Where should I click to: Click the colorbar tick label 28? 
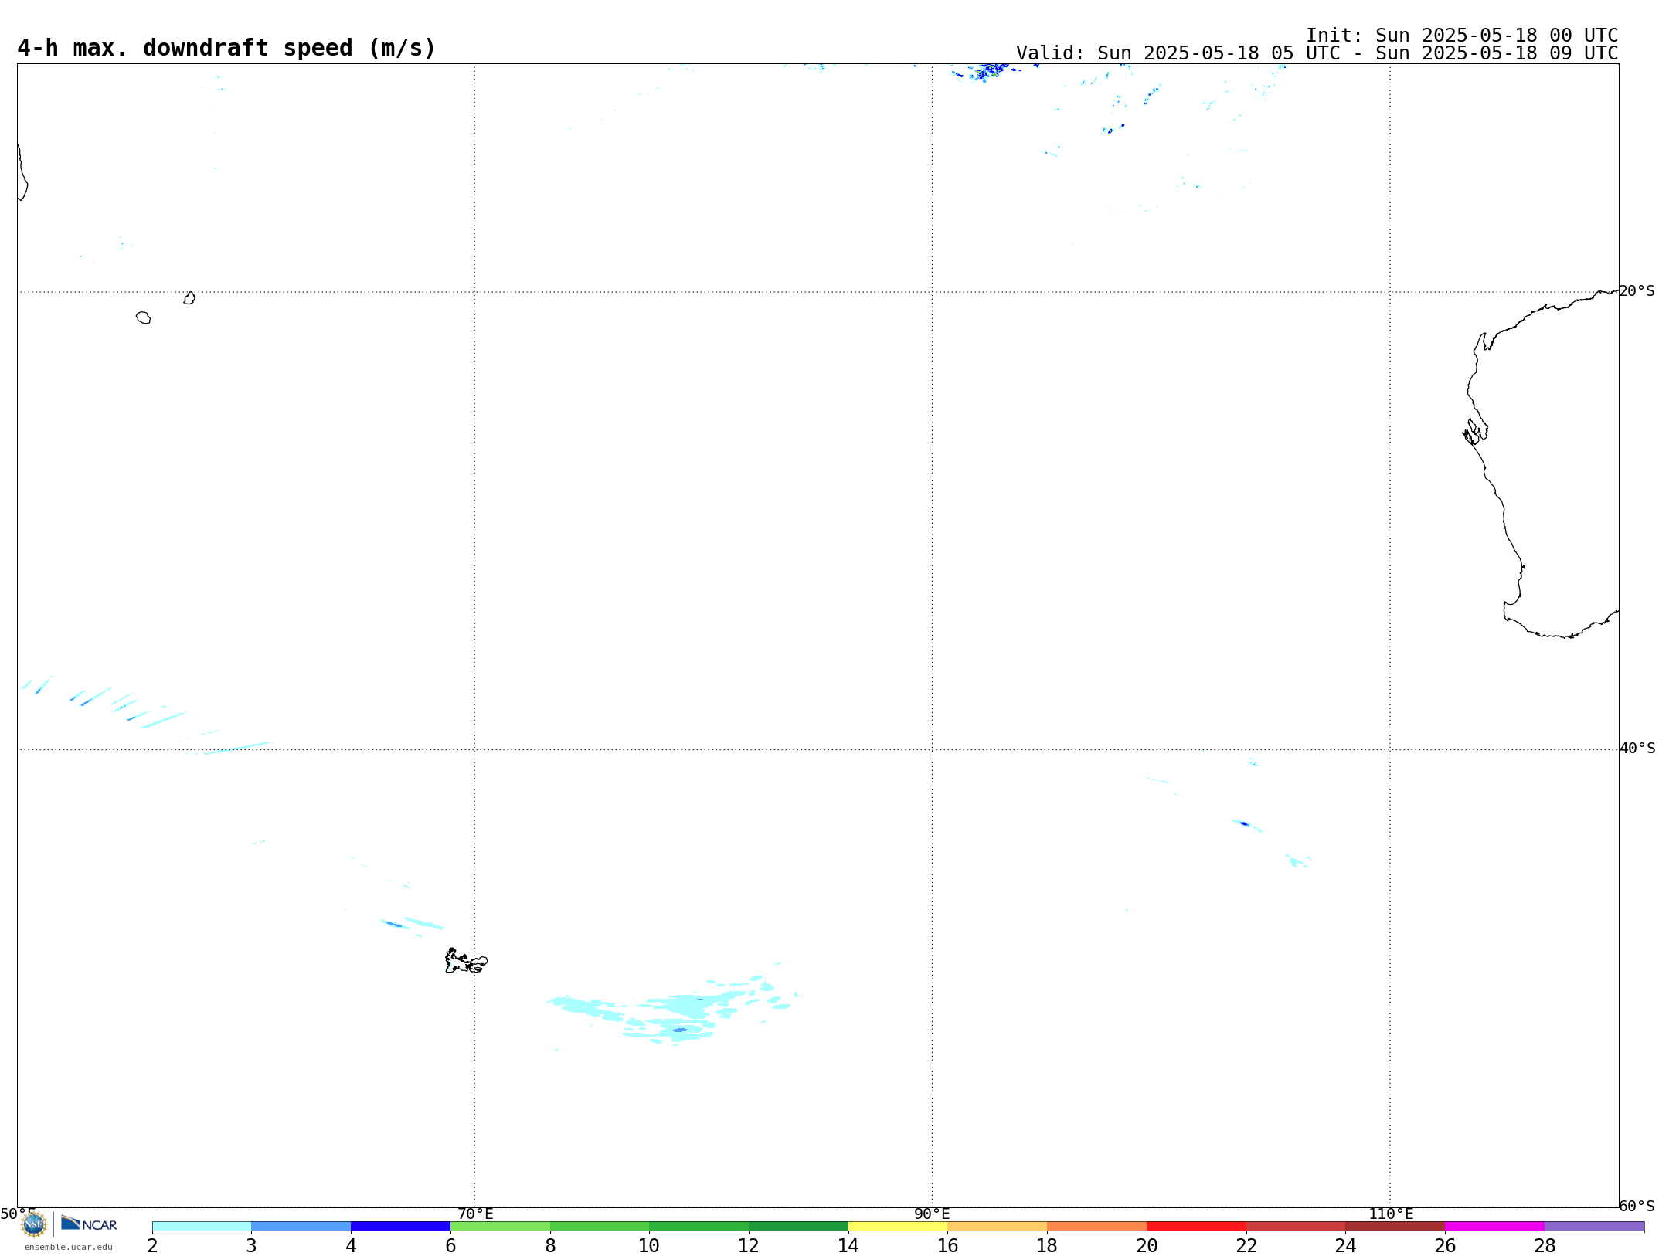(1545, 1245)
